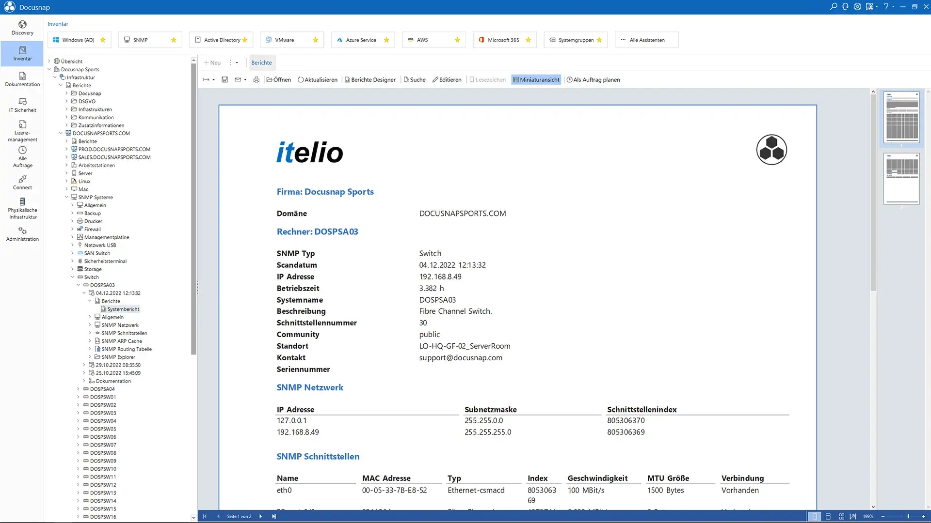Select the second page thumbnail
This screenshot has height=523, width=931.
(901, 179)
